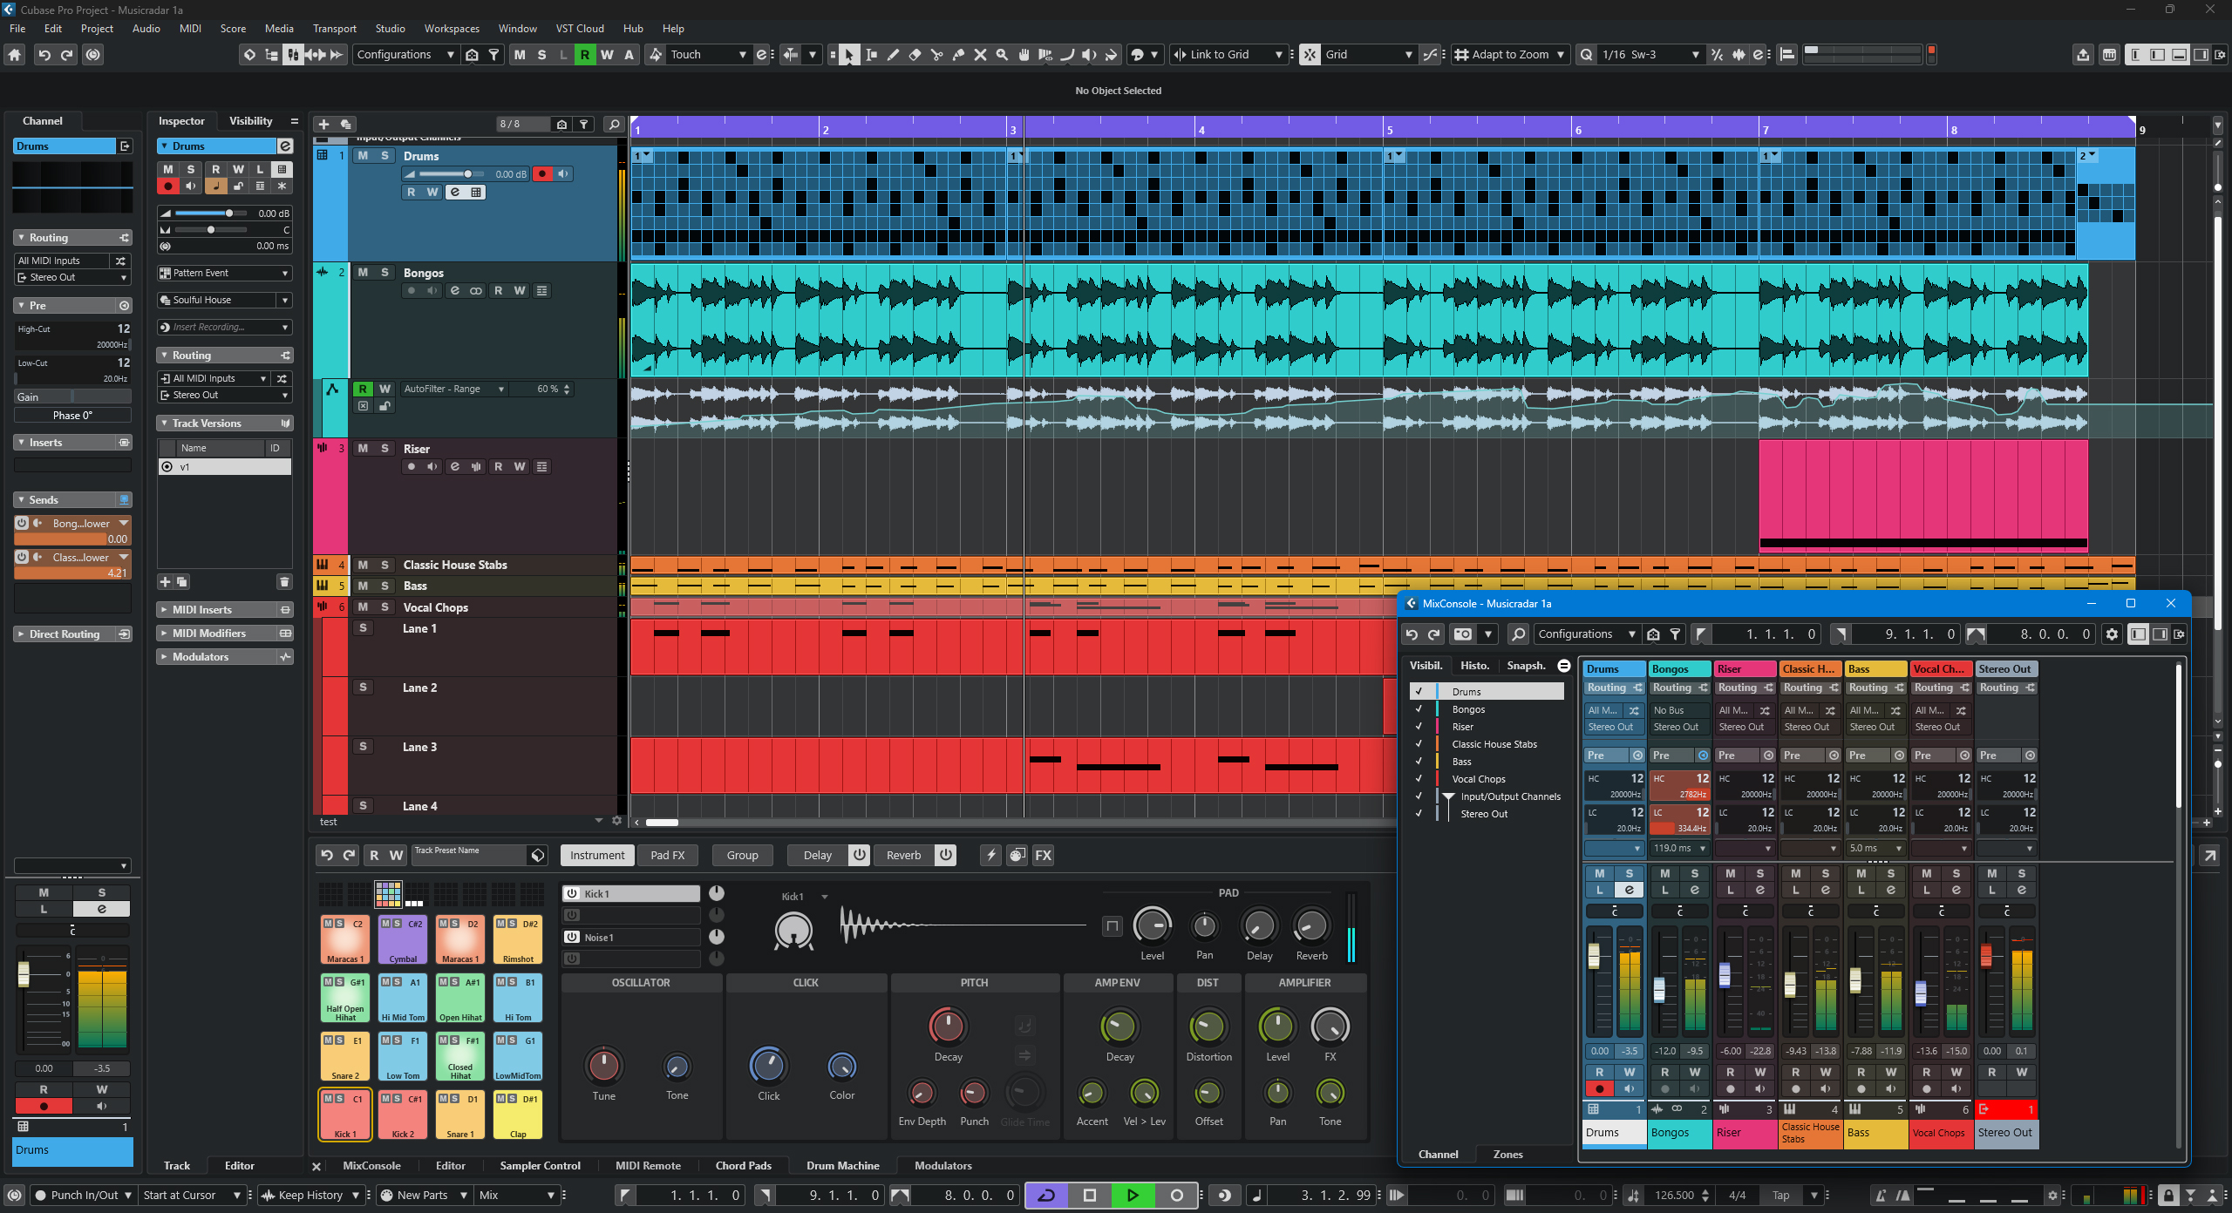Toggle Snap to Grid on/off button
The width and height of the screenshot is (2232, 1213).
[x=1310, y=55]
